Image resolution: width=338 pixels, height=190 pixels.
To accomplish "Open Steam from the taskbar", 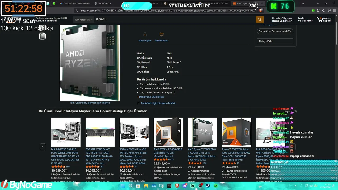I will pyautogui.click(x=208, y=186).
